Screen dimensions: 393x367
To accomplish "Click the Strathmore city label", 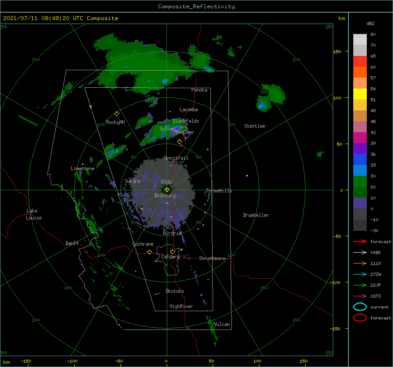I will click(x=212, y=258).
